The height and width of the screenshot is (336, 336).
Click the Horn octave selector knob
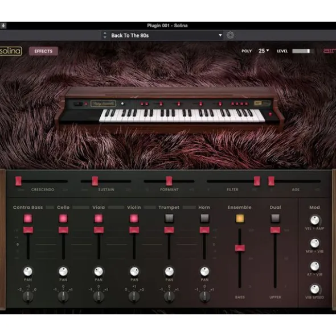(204, 297)
